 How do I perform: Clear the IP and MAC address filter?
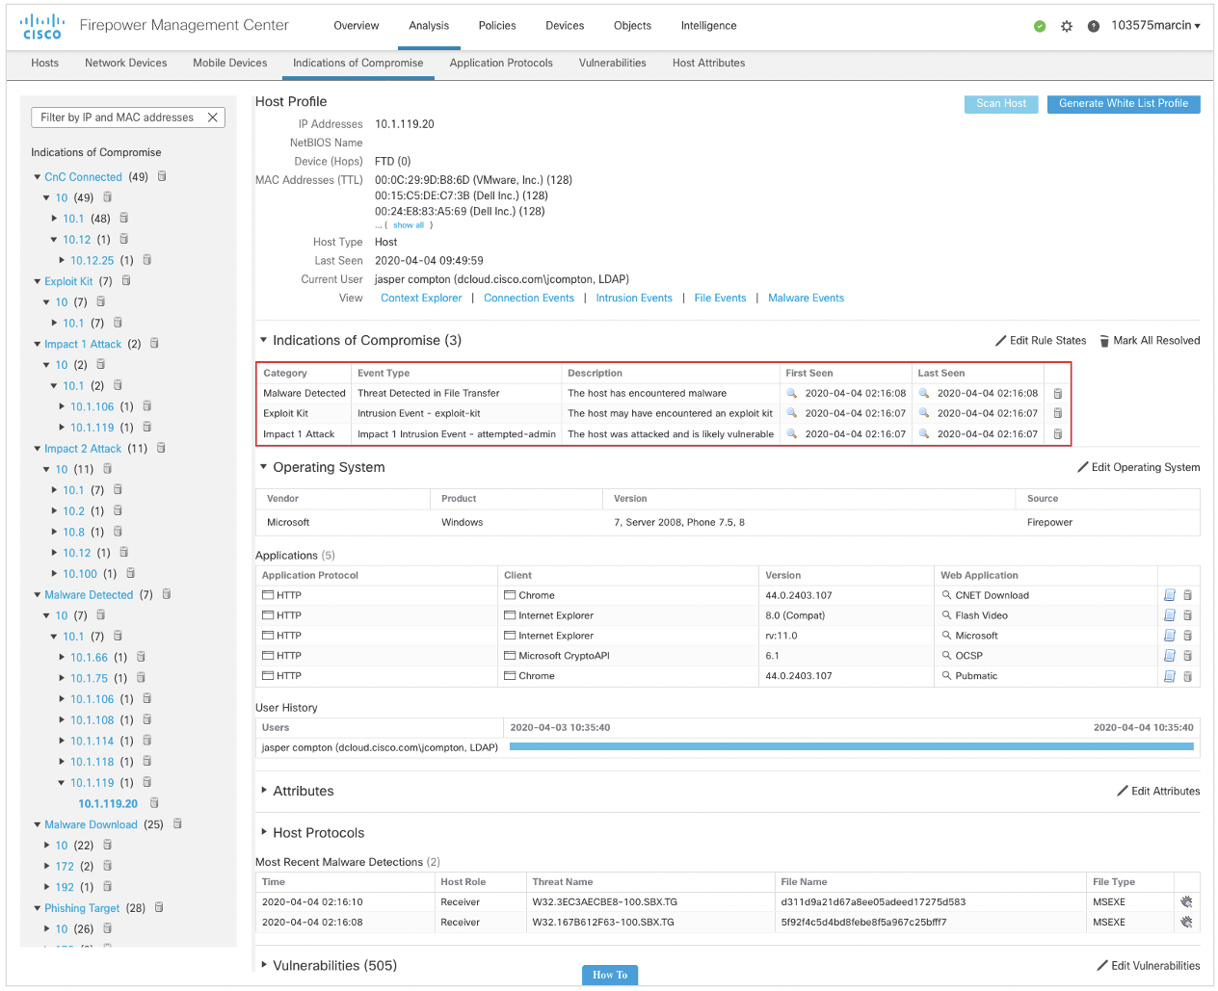tap(213, 117)
